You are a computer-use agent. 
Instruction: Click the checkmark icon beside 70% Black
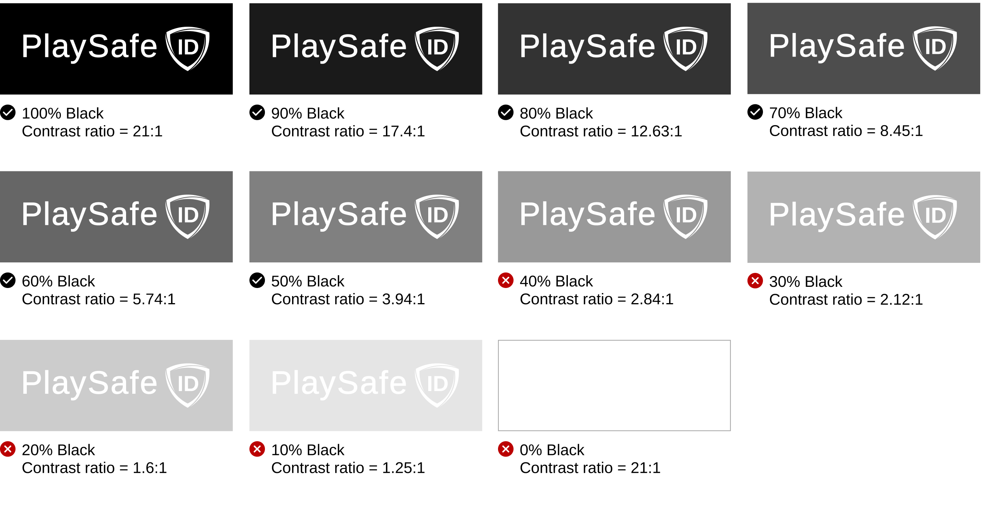(x=755, y=112)
